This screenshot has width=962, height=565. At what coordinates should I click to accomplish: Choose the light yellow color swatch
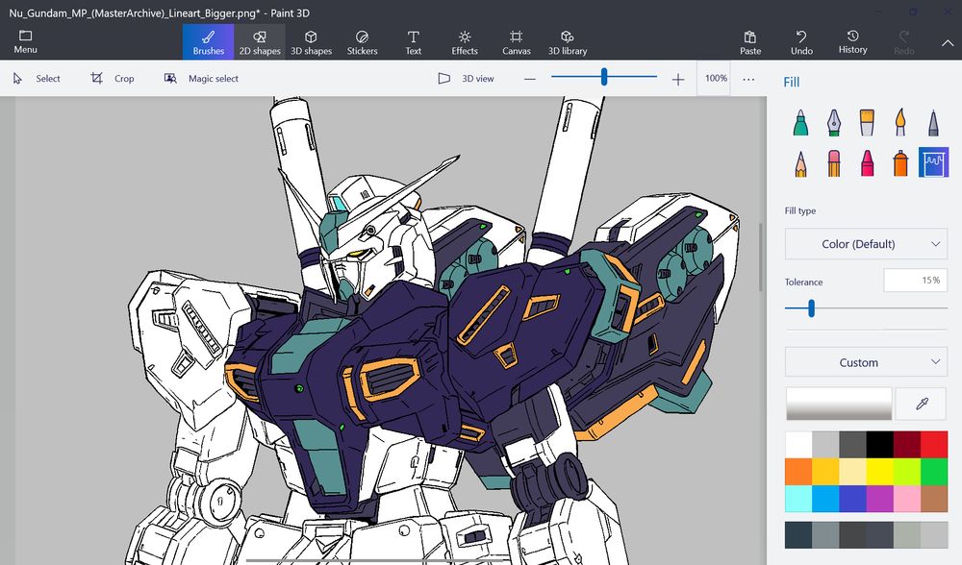(x=852, y=472)
